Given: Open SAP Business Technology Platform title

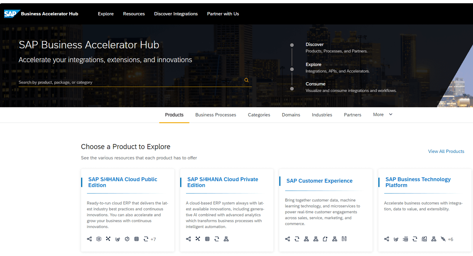Looking at the screenshot, I should [x=418, y=182].
